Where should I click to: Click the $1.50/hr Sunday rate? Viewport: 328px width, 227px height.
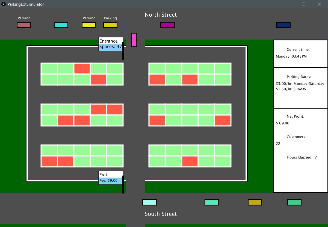tap(291, 89)
